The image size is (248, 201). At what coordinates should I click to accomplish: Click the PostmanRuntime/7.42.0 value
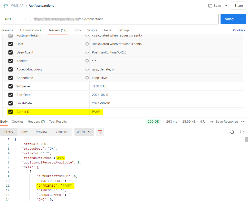click(x=109, y=52)
